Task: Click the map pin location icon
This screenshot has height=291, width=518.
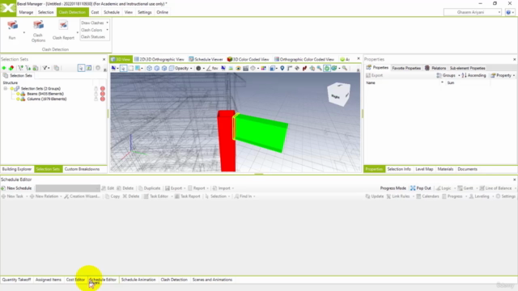Action: [282, 68]
